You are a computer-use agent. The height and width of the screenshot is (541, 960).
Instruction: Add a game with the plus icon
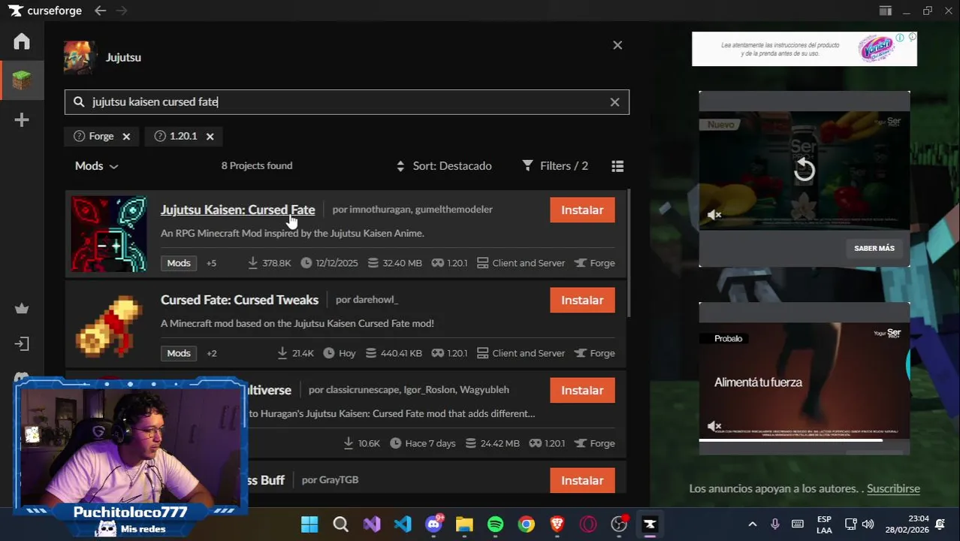pos(22,119)
